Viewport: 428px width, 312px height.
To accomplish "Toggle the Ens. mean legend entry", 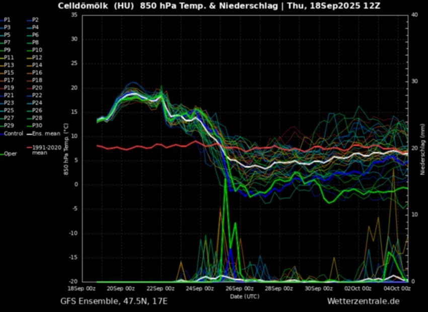I will tap(45, 133).
